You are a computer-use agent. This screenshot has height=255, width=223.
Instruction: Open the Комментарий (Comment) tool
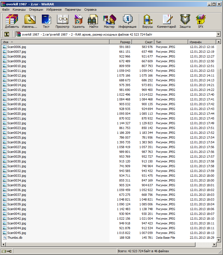(166, 21)
